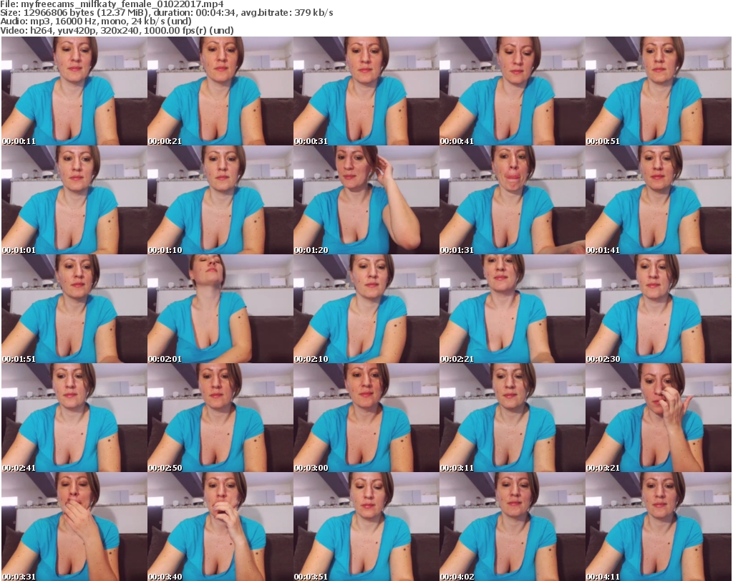
Task: Choose the thumbnail stamped 00:02:50
Action: coord(220,418)
